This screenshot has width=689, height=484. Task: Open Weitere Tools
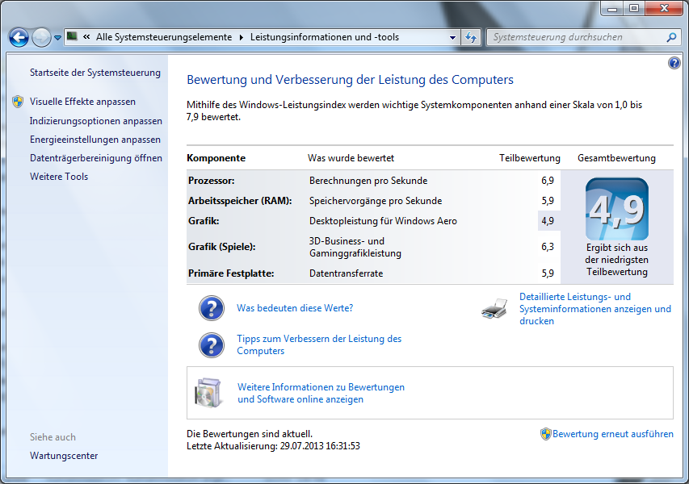tap(59, 177)
